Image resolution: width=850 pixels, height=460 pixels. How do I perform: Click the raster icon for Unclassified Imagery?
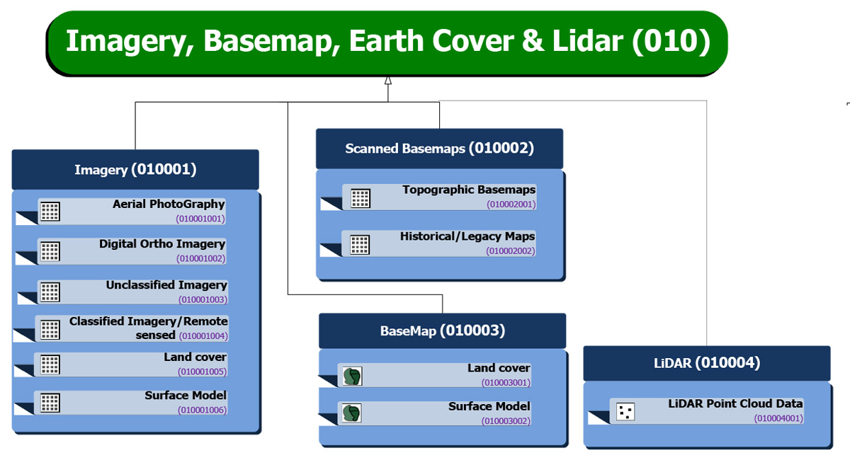coord(50,292)
